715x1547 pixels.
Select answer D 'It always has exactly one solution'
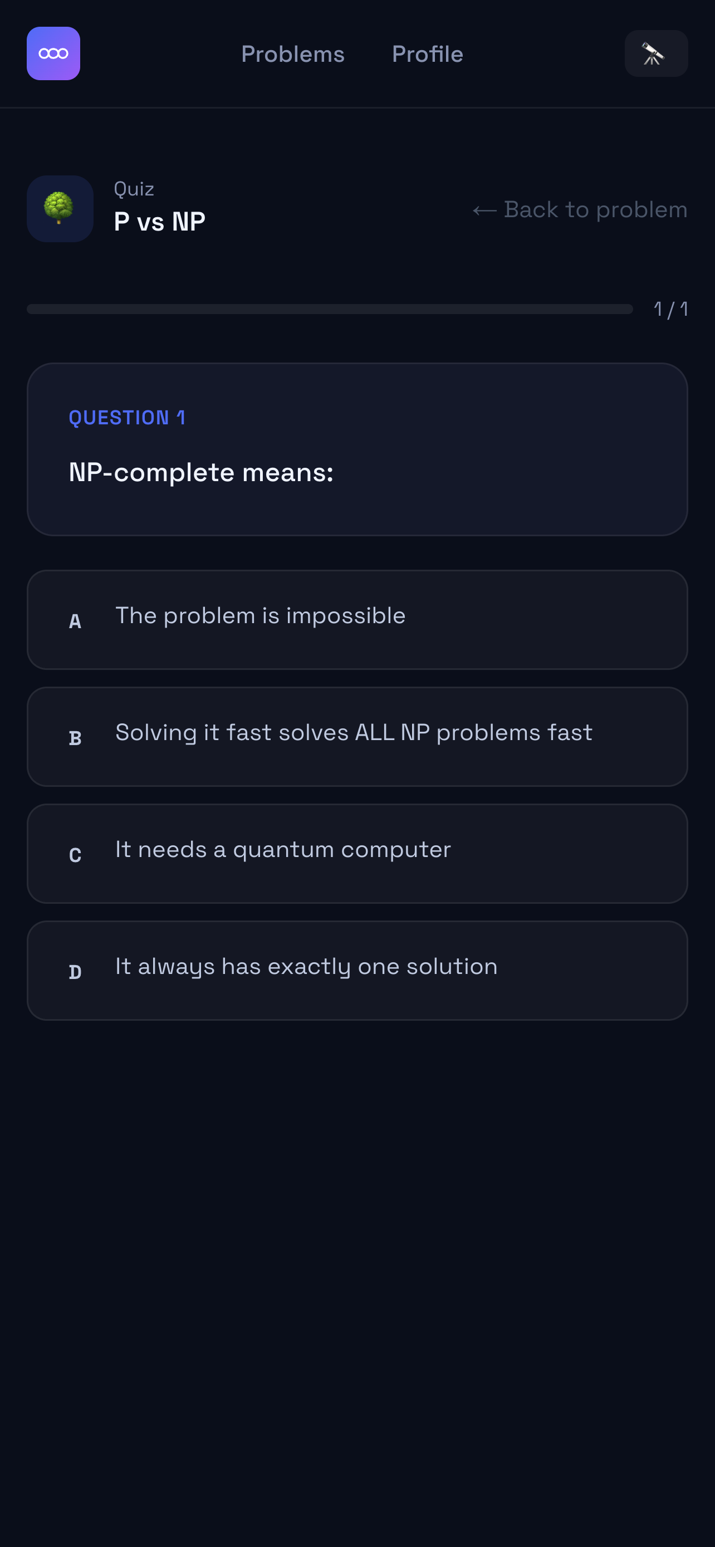tap(357, 970)
